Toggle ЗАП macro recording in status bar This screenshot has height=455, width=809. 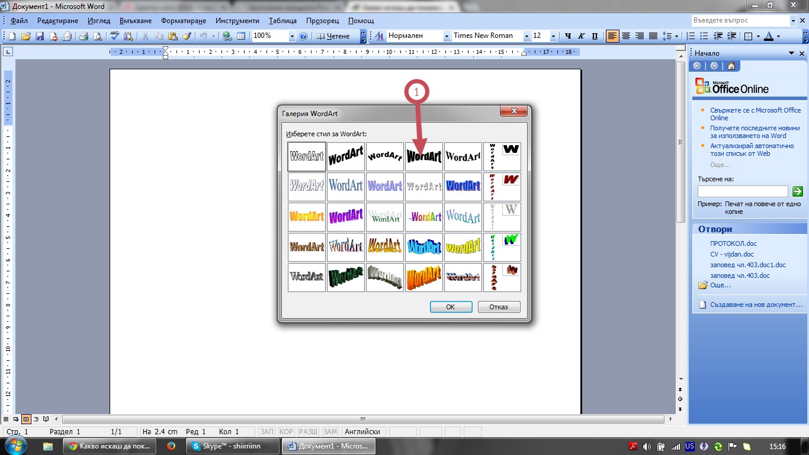click(x=267, y=432)
